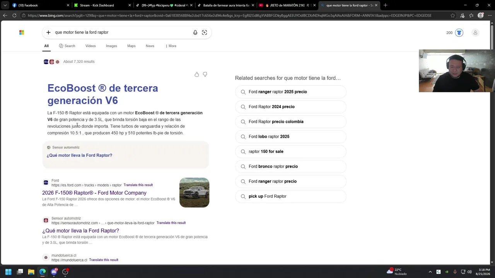Image resolution: width=495 pixels, height=278 pixels.
Task: Click the EcoBoost de tercera generación V6 heading
Action: 102,94
